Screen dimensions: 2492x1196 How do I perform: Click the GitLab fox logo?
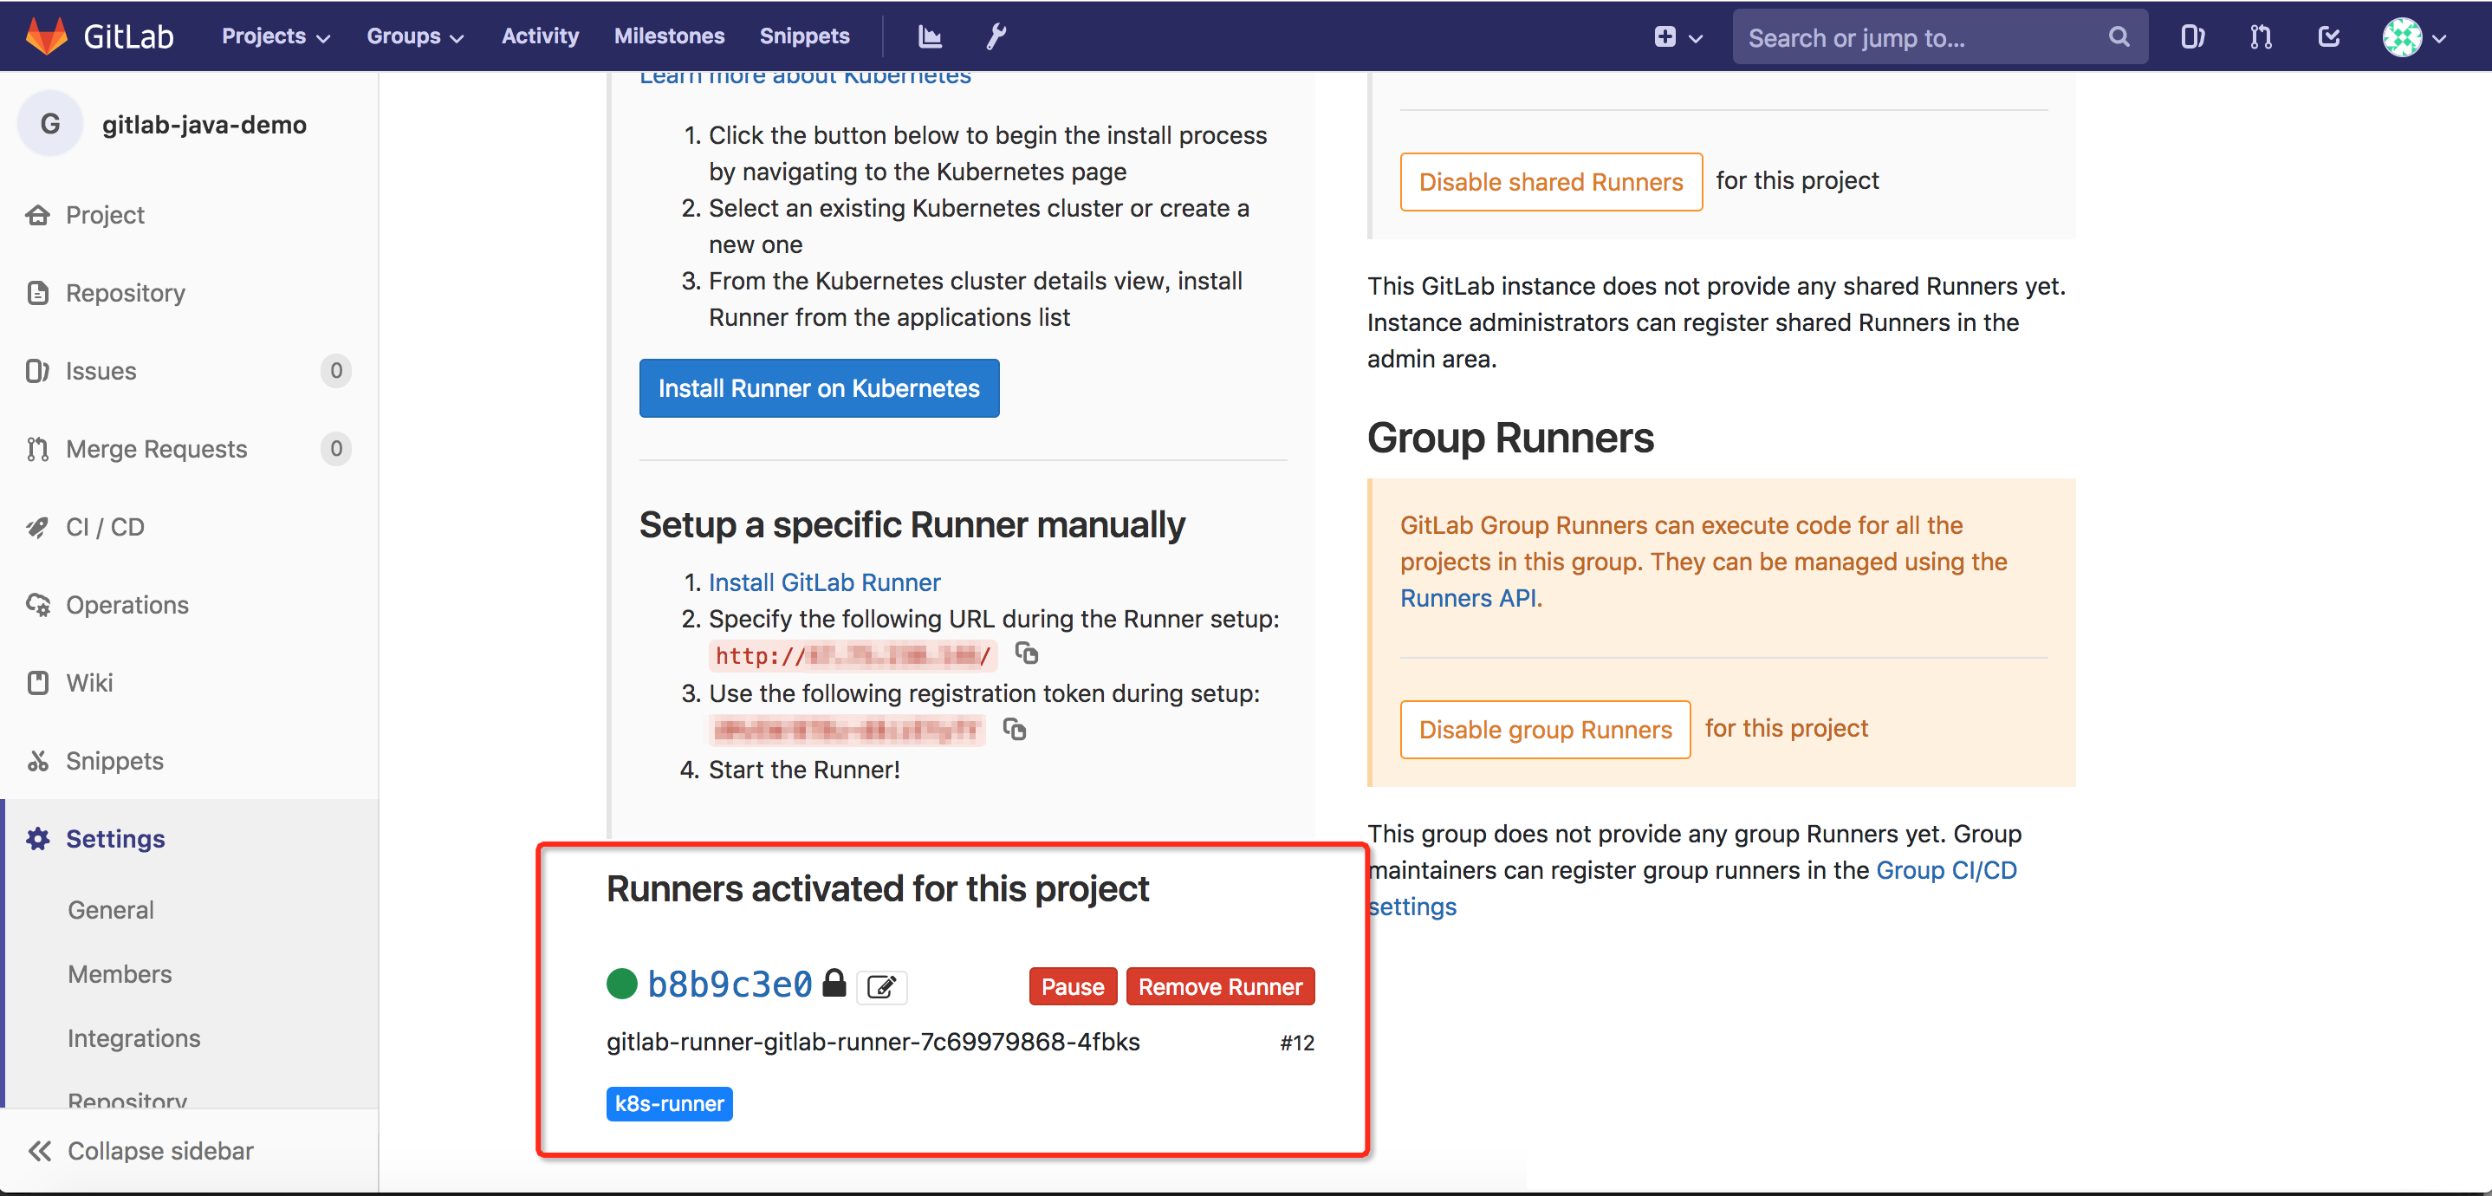coord(45,36)
